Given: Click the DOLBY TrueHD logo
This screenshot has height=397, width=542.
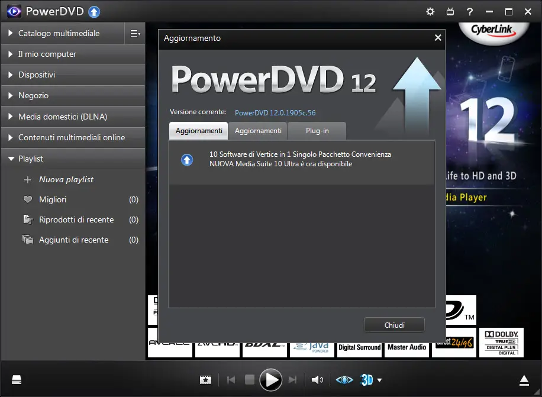Looking at the screenshot, I should (501, 343).
